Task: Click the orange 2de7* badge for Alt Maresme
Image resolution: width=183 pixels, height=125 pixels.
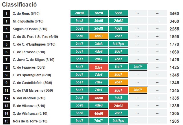Action: coord(138,90)
